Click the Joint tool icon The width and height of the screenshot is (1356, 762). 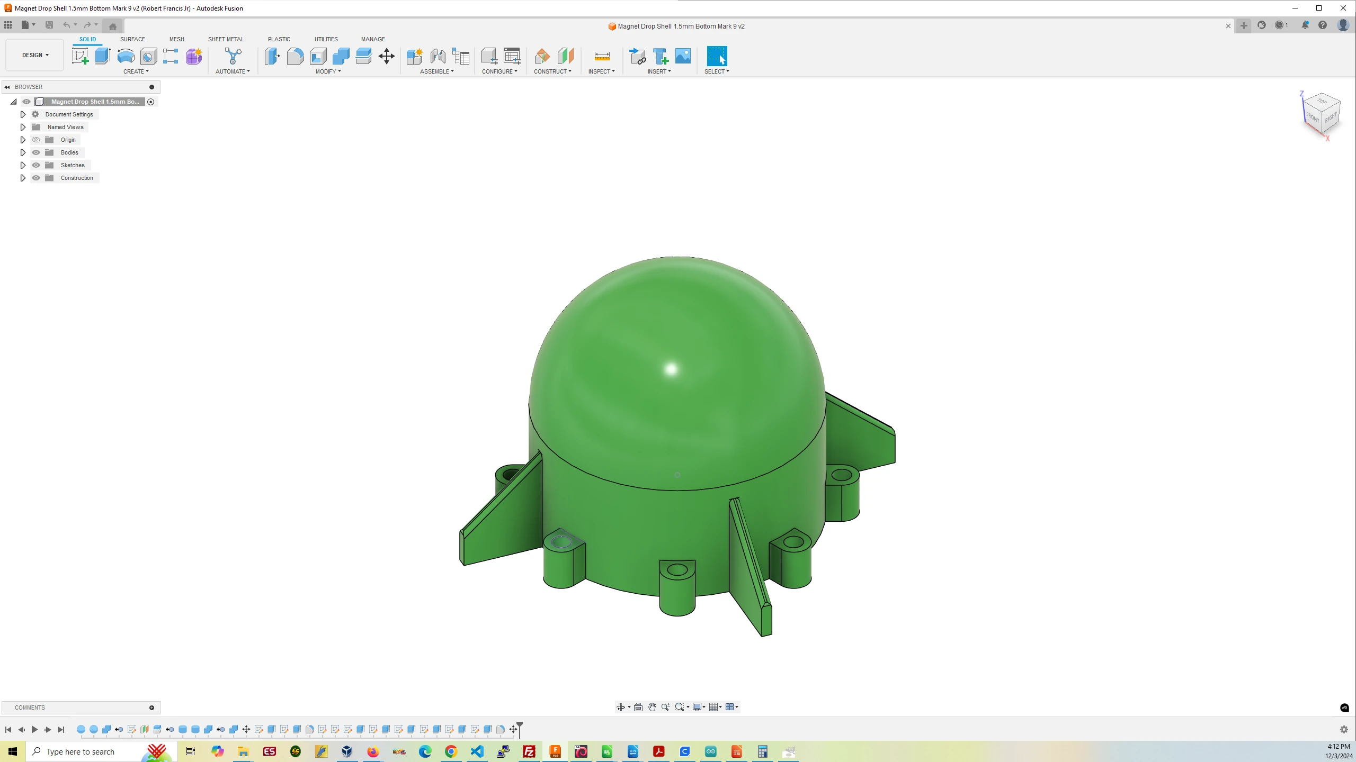pos(438,56)
